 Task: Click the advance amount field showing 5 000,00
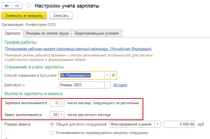[179, 124]
